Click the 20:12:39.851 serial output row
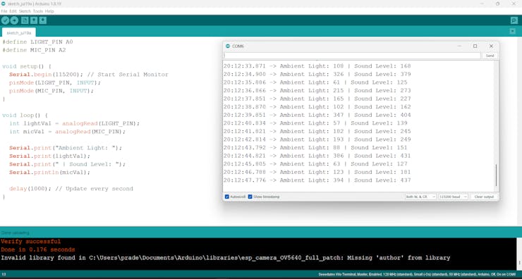 (317, 115)
